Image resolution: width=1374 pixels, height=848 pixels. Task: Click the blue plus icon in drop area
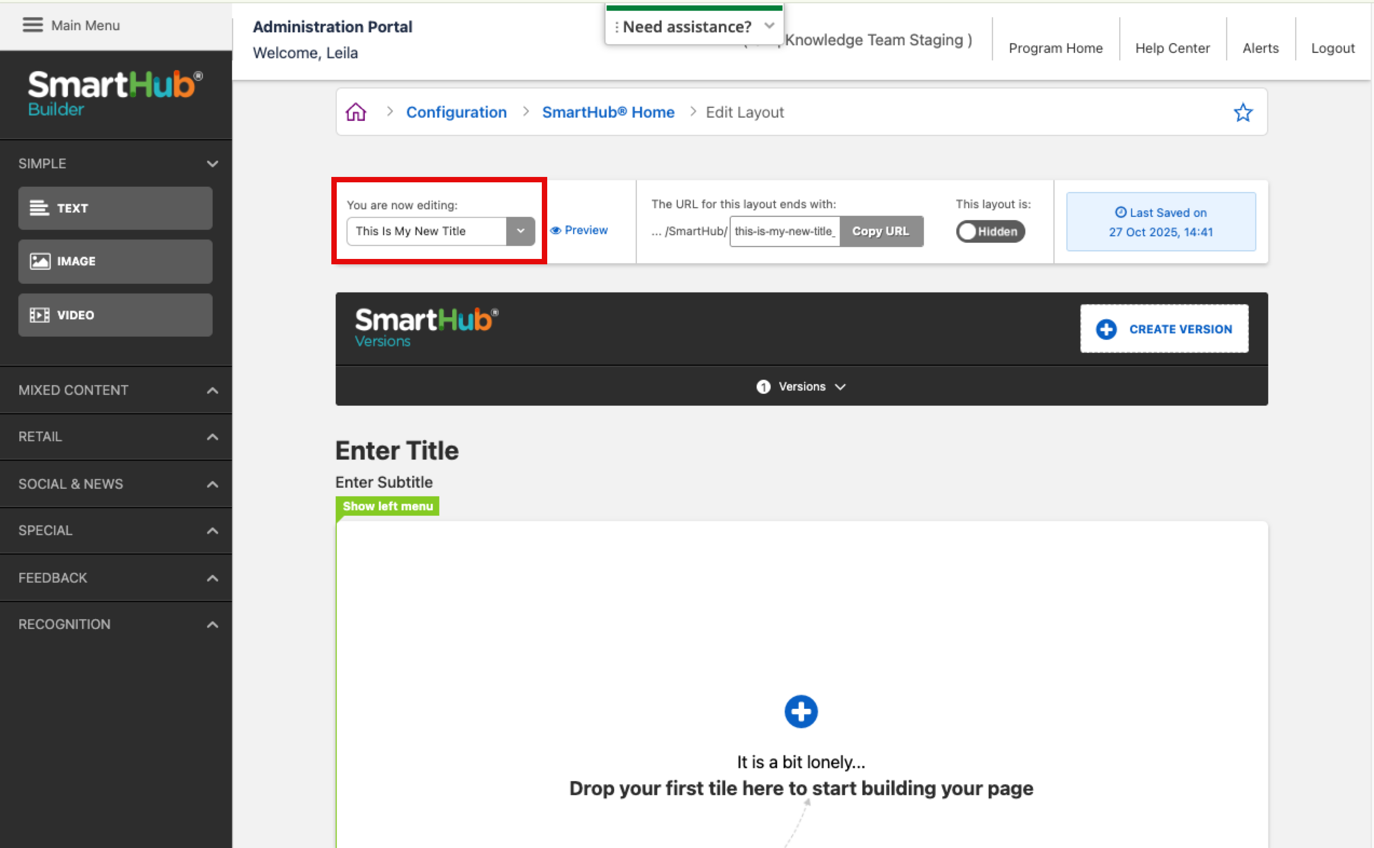(801, 712)
